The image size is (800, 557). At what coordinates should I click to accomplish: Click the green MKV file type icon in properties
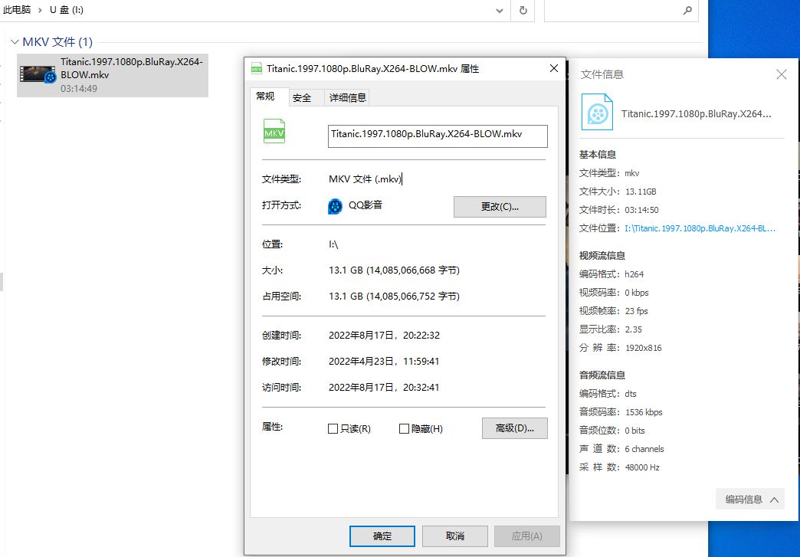273,131
